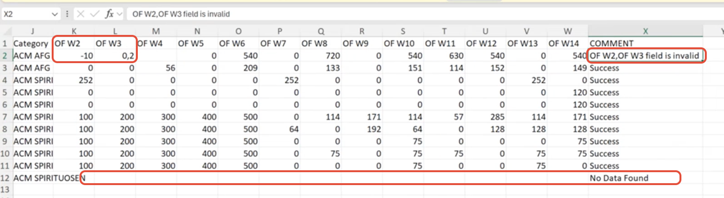
Task: Select row 12 header
Action: coord(6,178)
